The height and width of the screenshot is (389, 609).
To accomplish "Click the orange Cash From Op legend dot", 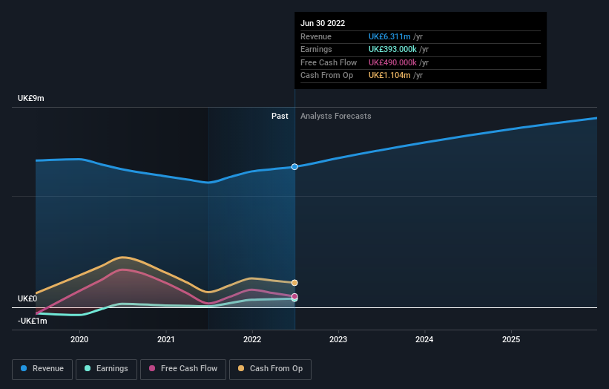I will pyautogui.click(x=241, y=368).
